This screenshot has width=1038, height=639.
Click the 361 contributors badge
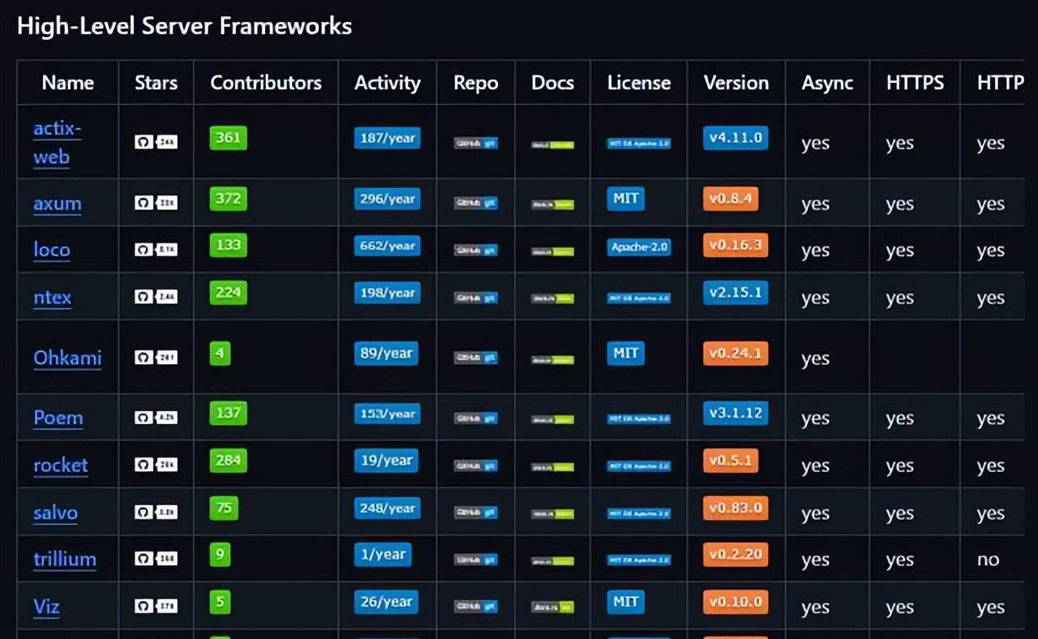click(x=229, y=138)
